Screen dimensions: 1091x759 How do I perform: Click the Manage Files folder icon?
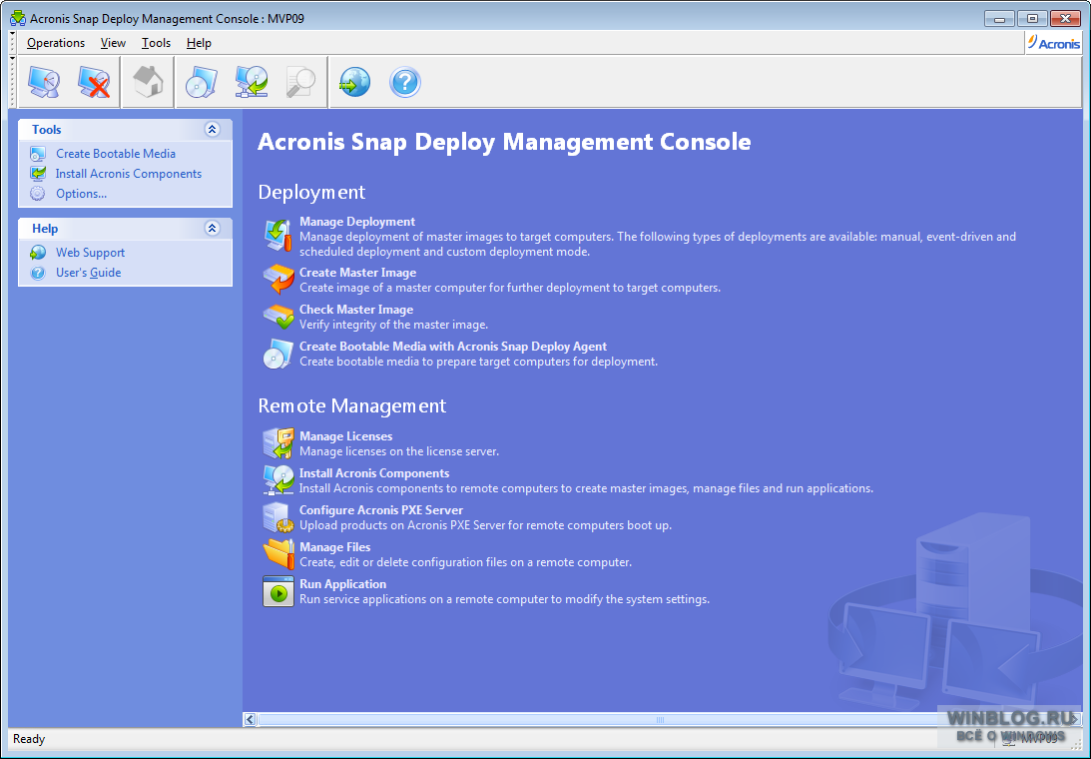[x=278, y=553]
